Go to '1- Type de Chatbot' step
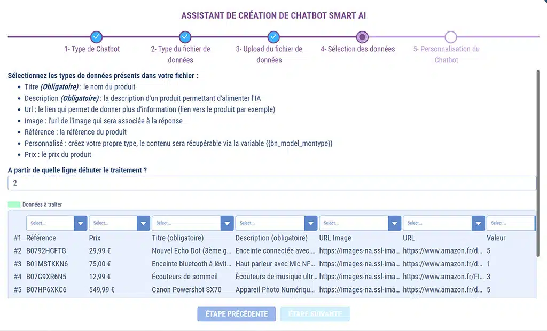Image resolution: width=547 pixels, height=331 pixels. [92, 49]
